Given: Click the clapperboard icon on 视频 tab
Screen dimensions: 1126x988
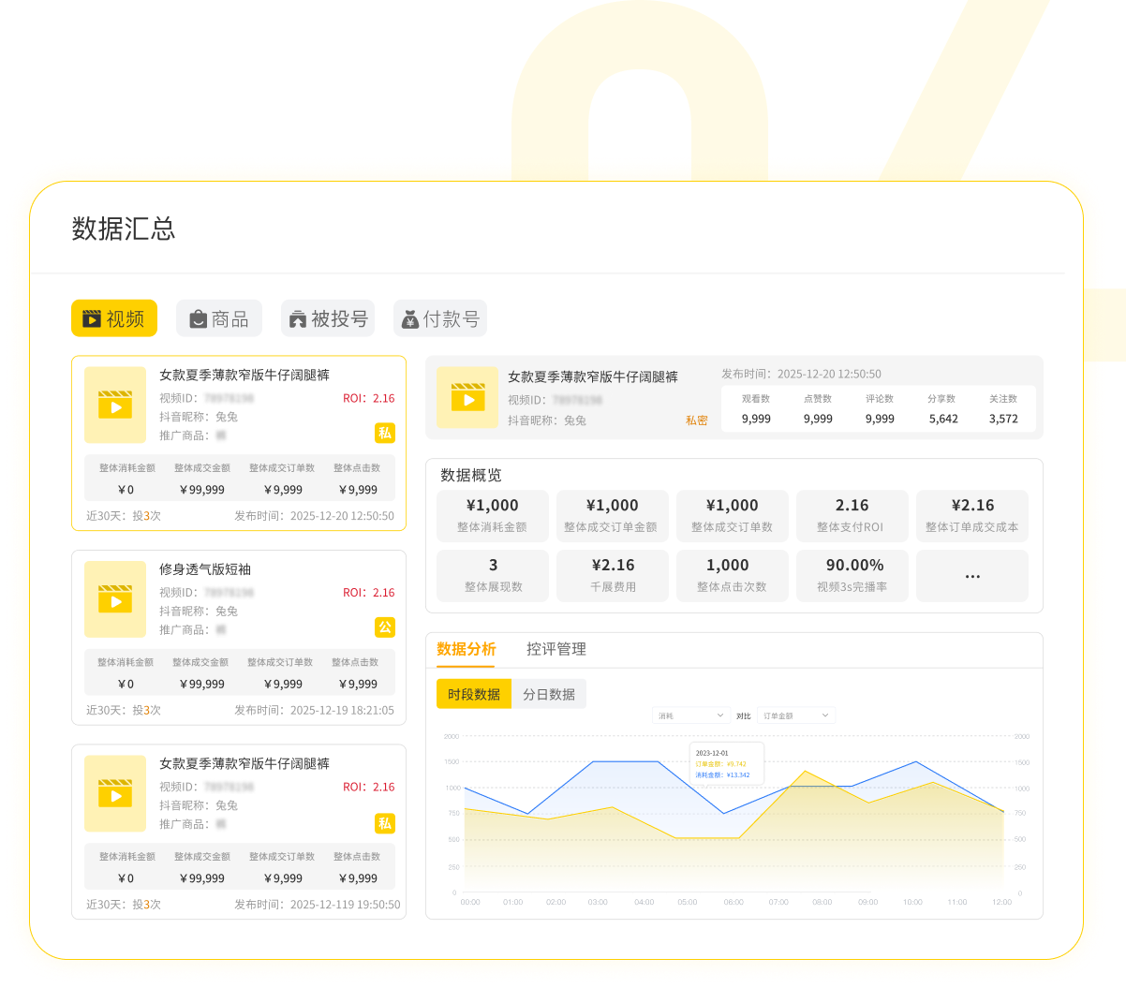Looking at the screenshot, I should pos(92,319).
